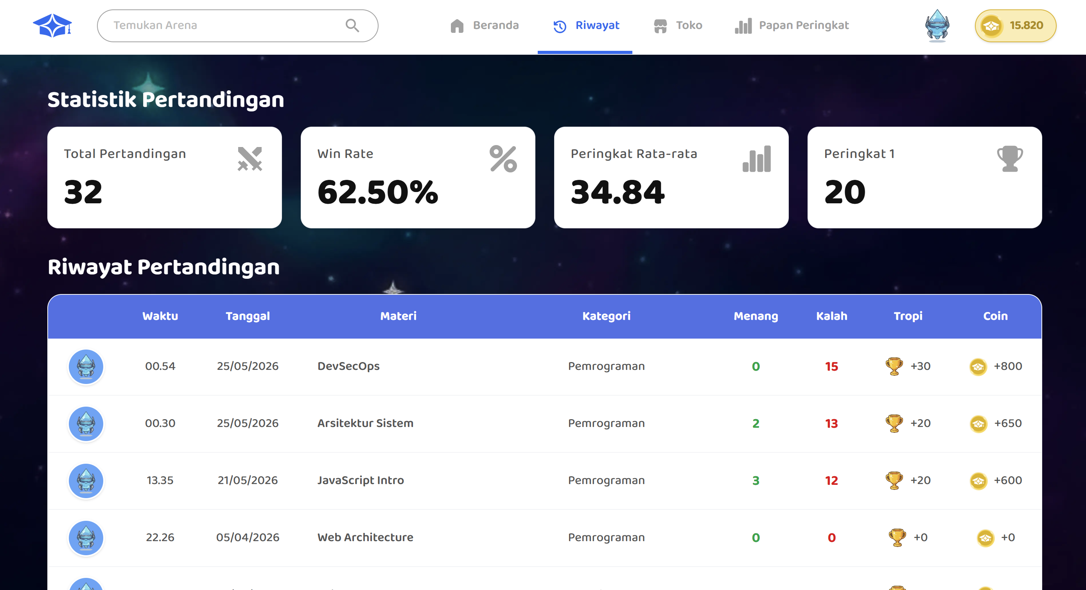Click the Kategori column header

[x=606, y=316]
